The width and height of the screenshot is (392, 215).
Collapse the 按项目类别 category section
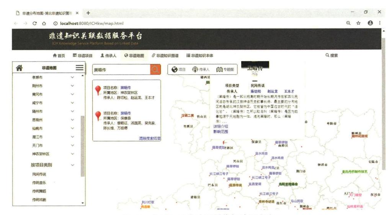click(72, 165)
